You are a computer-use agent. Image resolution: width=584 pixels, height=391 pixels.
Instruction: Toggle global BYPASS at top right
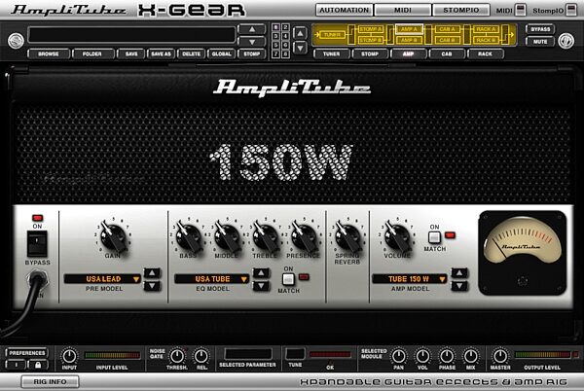pos(540,29)
